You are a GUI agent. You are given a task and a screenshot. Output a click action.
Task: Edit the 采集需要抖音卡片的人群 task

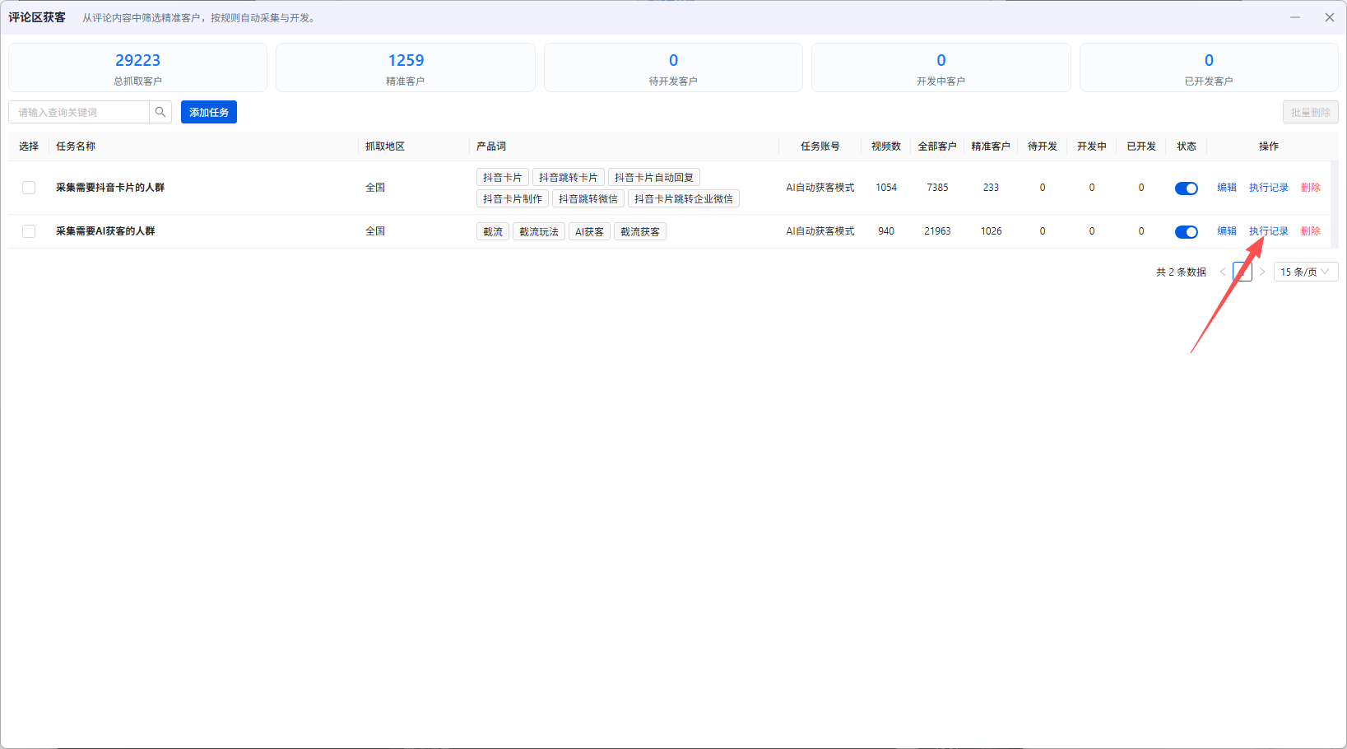click(1227, 188)
